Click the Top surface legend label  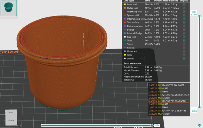(133, 23)
